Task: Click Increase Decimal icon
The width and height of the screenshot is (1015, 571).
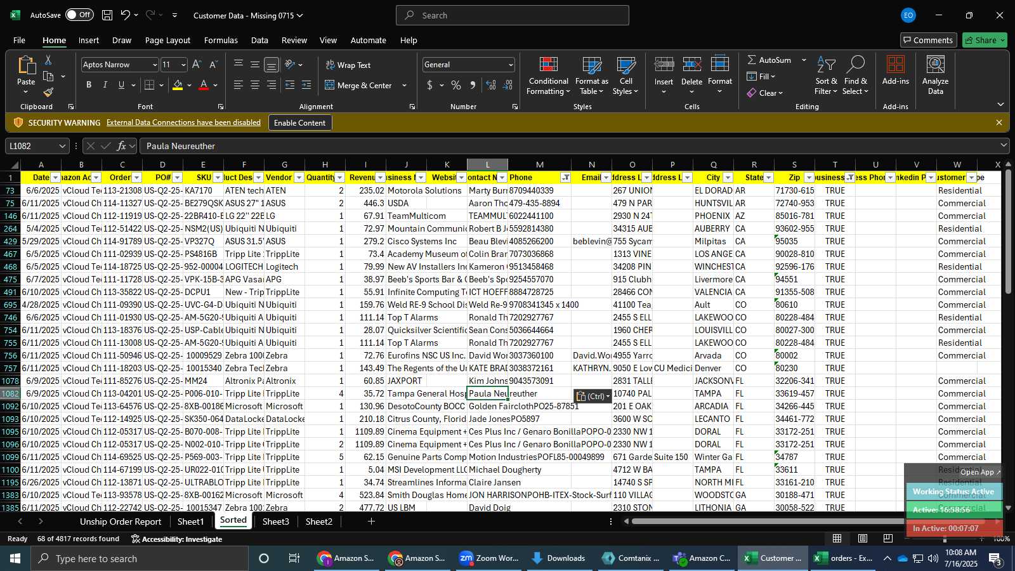Action: tap(491, 85)
